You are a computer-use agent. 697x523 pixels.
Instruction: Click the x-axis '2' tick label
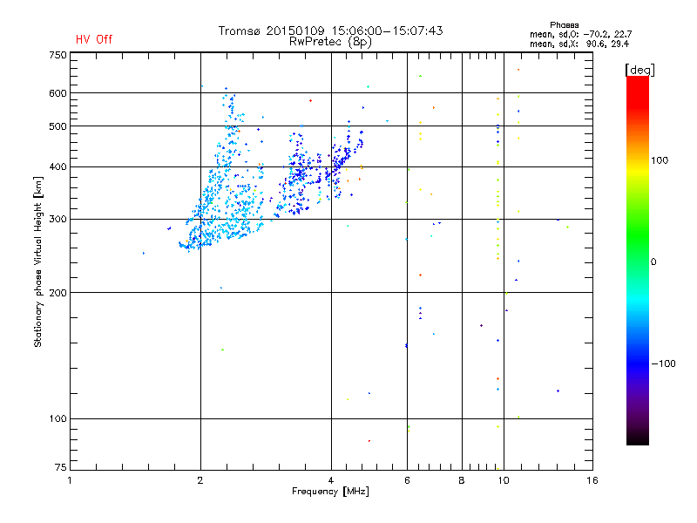click(x=200, y=480)
